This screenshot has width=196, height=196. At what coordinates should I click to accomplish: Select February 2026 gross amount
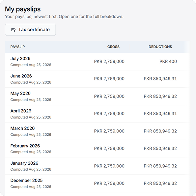[x=109, y=149]
